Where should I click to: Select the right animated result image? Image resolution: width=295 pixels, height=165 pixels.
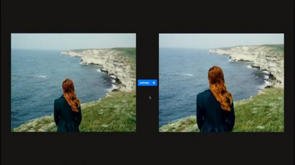222,82
